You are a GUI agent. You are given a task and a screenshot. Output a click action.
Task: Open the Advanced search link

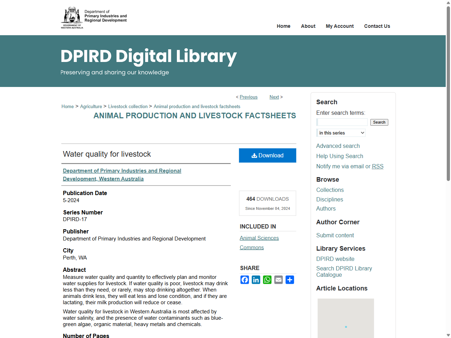click(x=338, y=146)
